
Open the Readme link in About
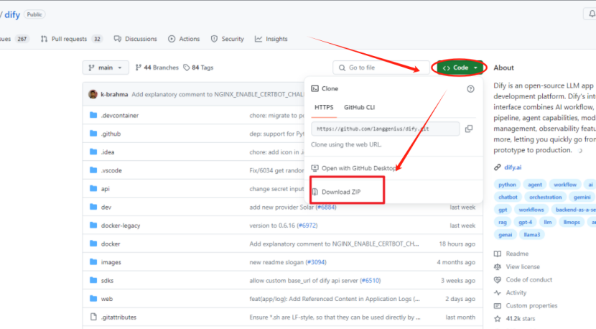coord(511,254)
